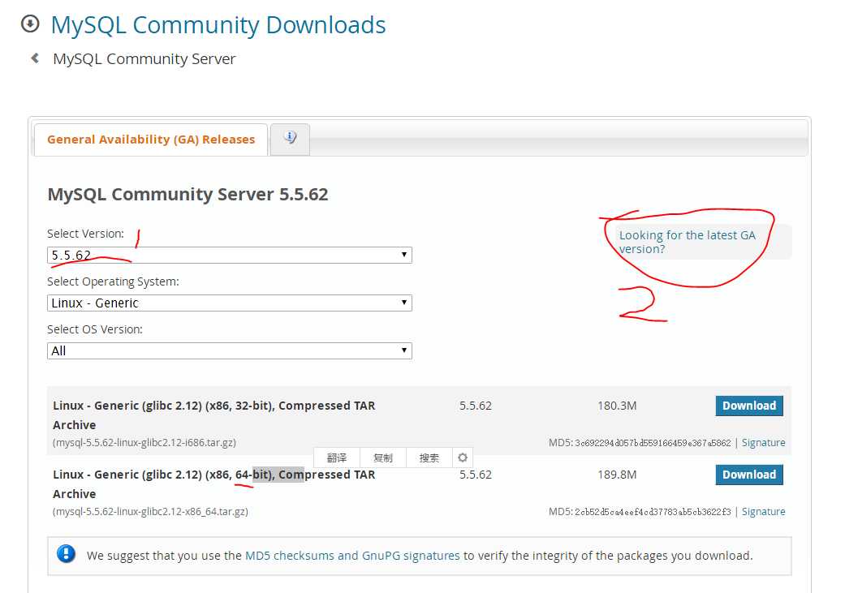Open the information icon tab

click(290, 138)
